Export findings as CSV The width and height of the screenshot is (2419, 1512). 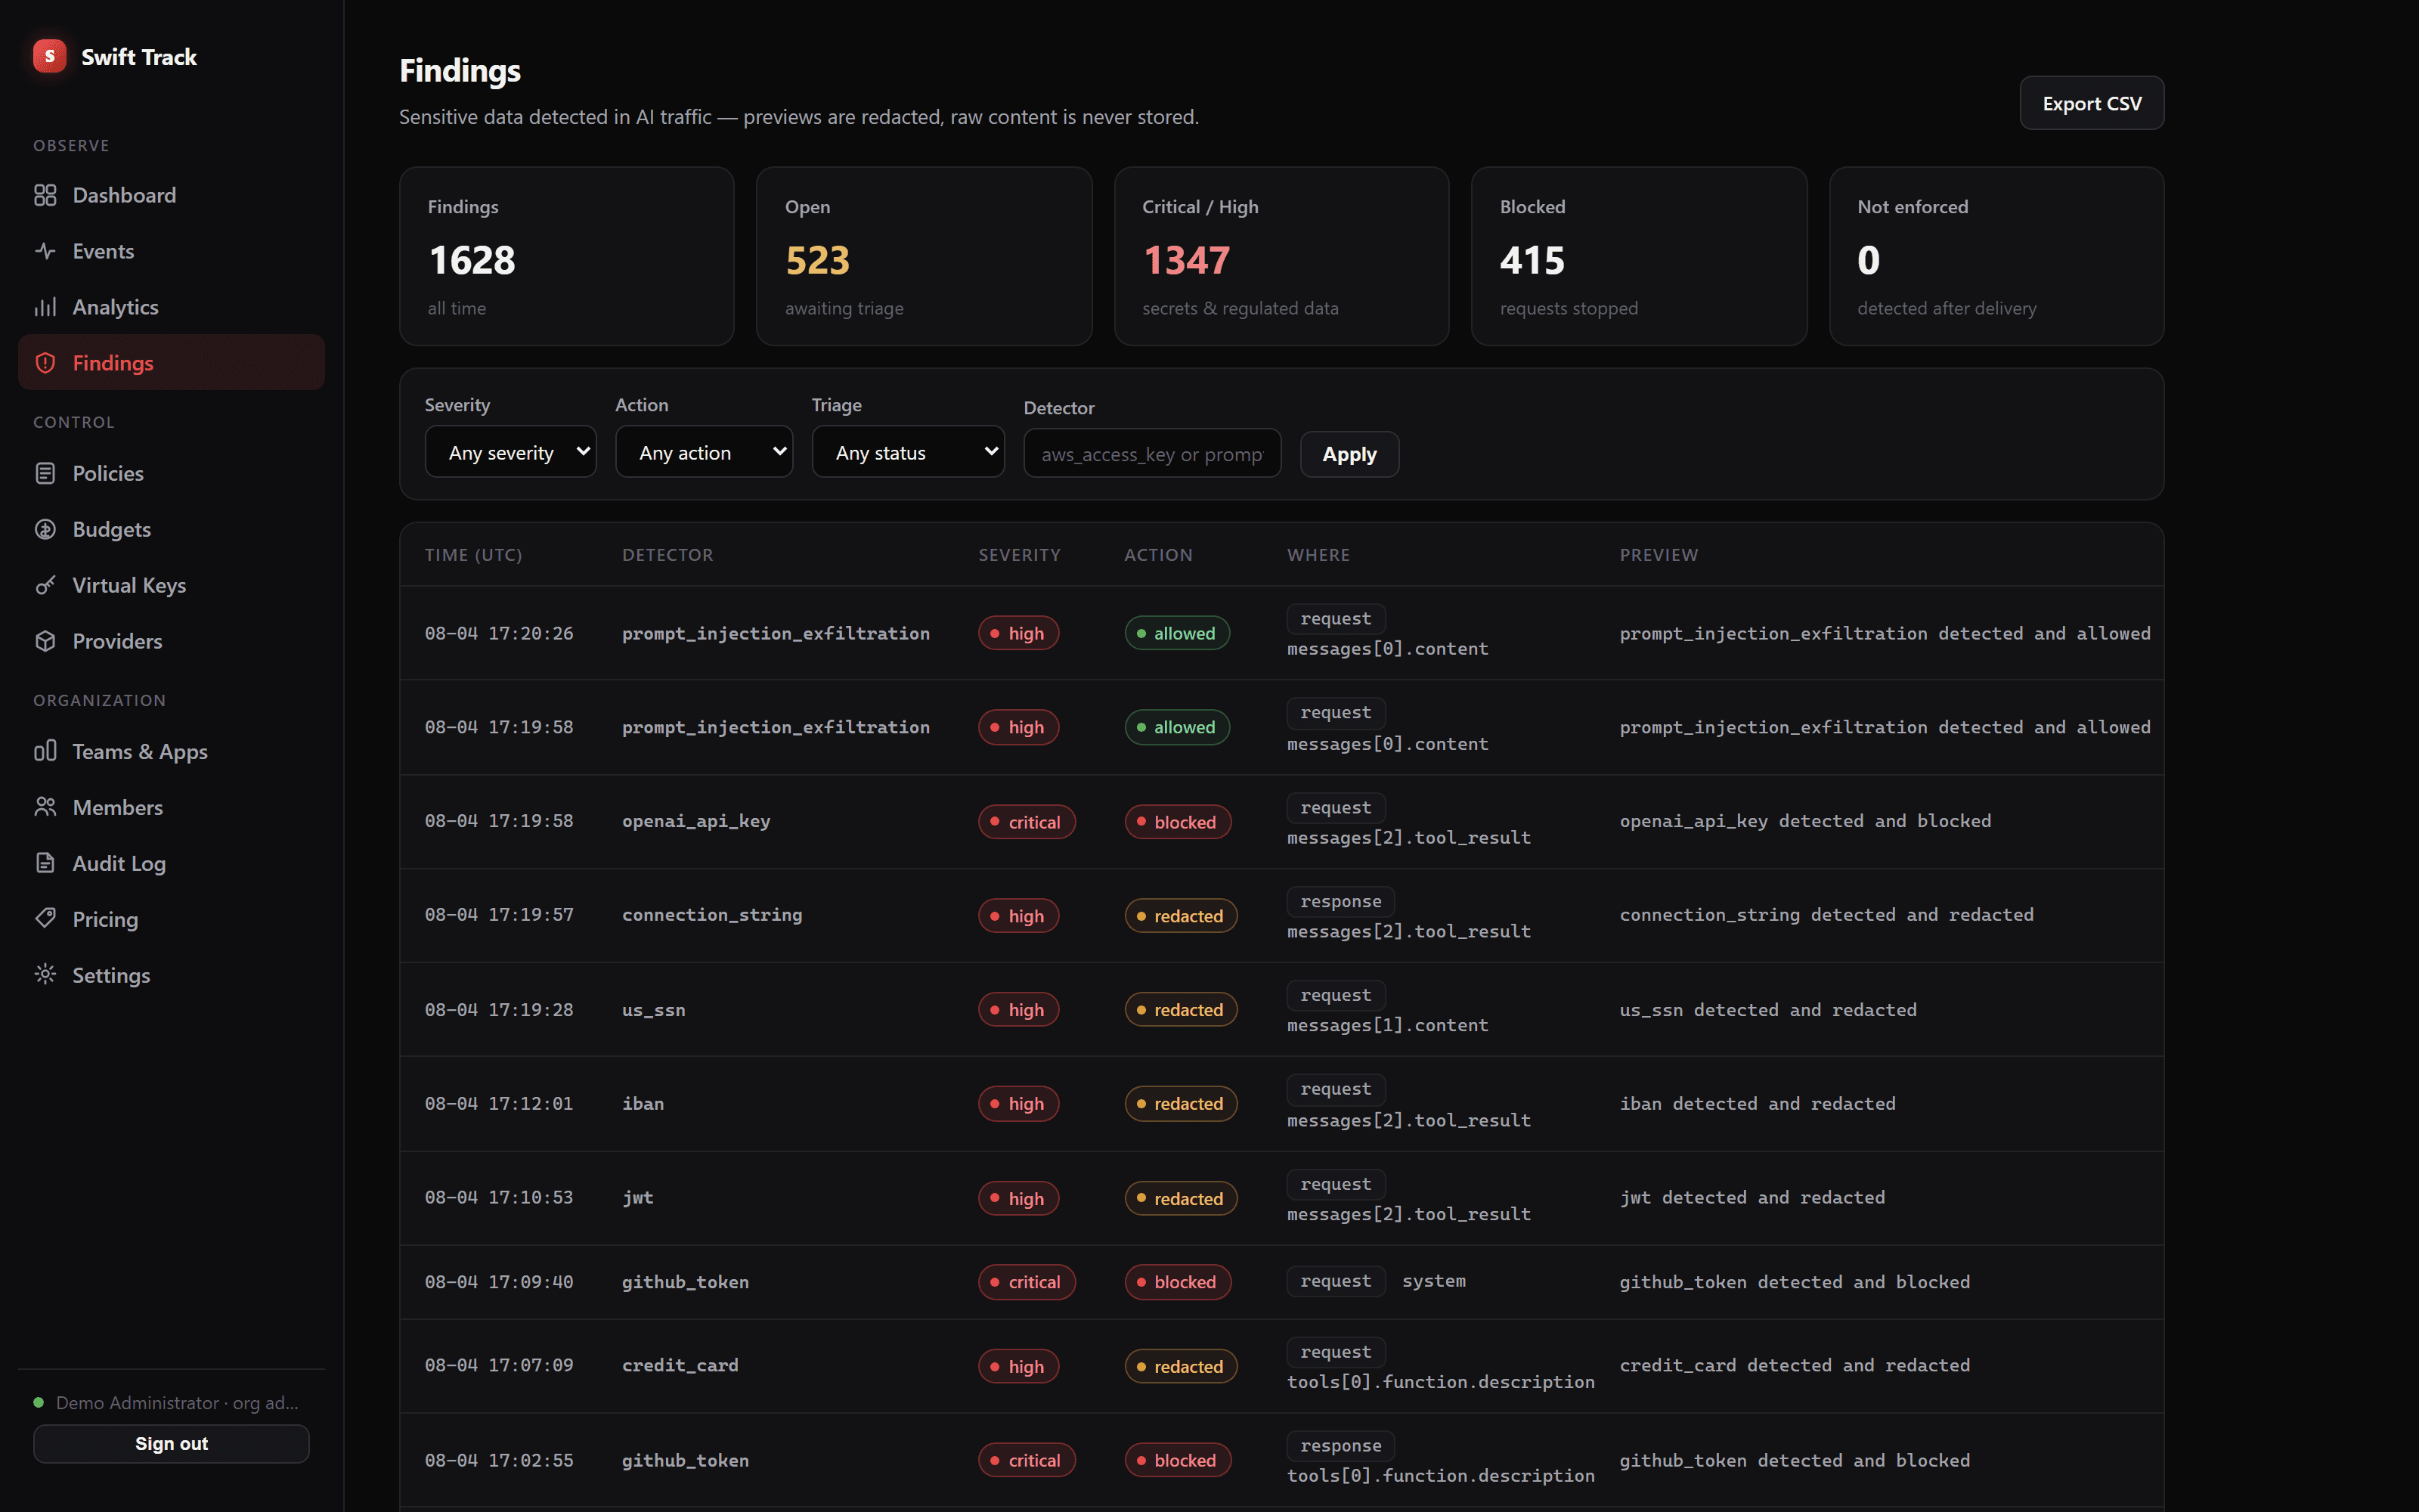(x=2091, y=103)
